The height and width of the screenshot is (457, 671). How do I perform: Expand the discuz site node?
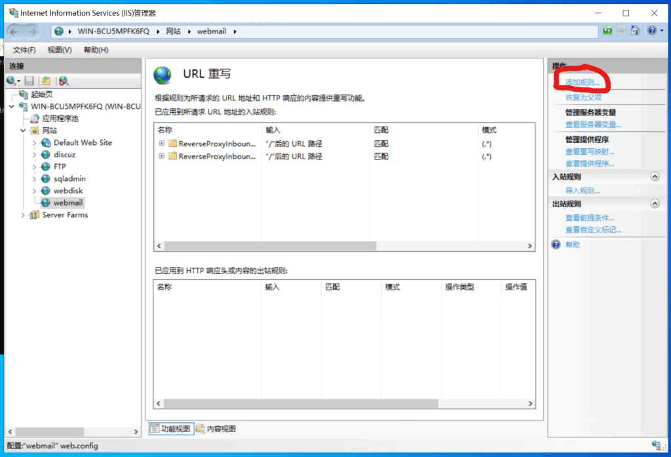tap(34, 155)
